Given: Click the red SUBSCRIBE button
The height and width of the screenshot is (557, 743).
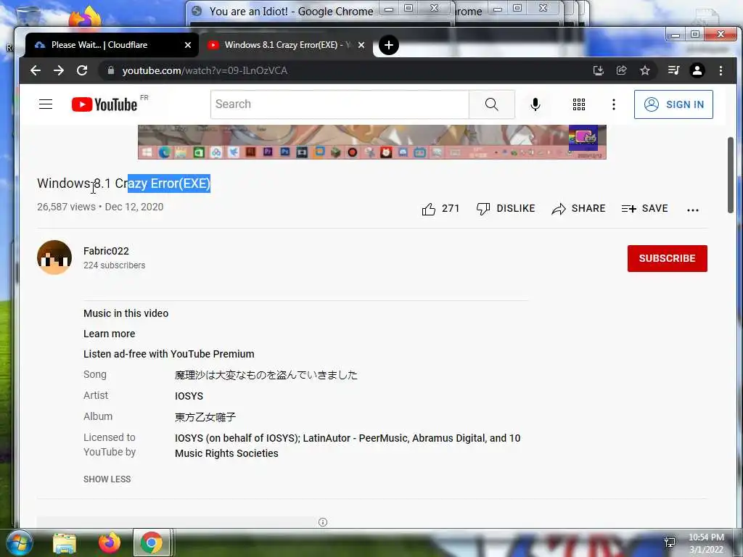Looking at the screenshot, I should (x=668, y=258).
